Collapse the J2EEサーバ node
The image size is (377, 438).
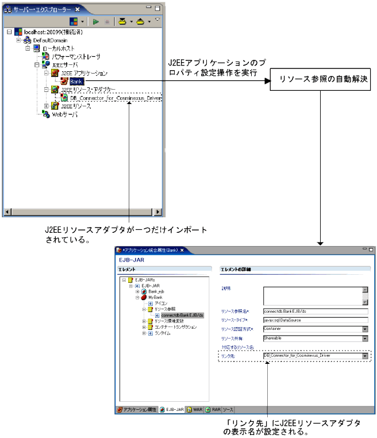pos(37,65)
